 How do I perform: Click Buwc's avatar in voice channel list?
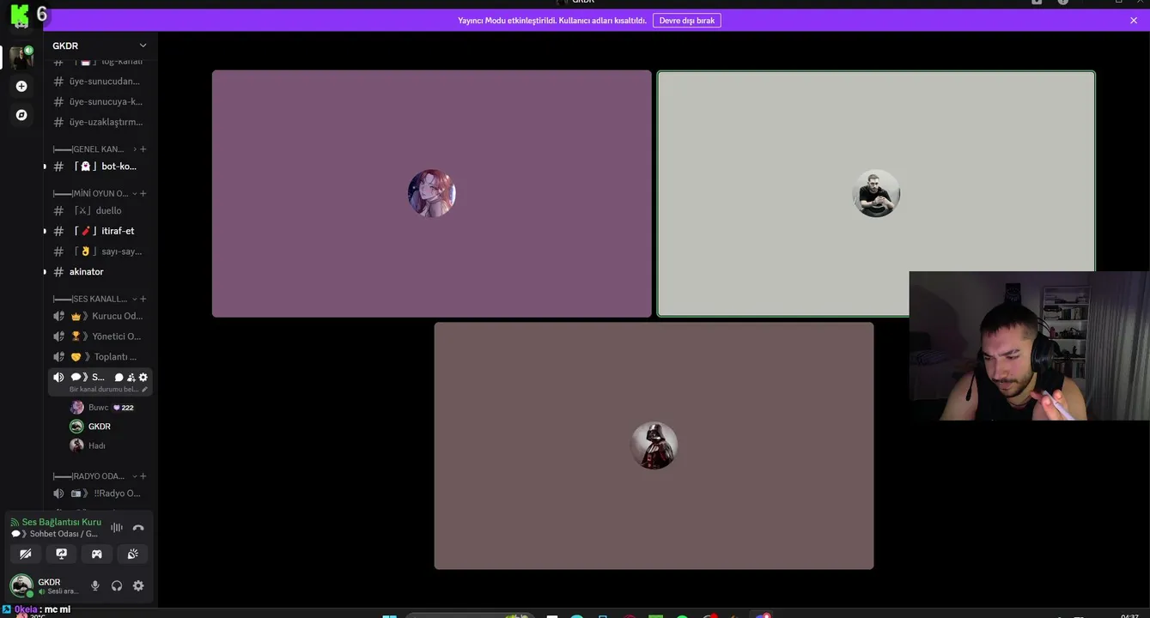[76, 408]
